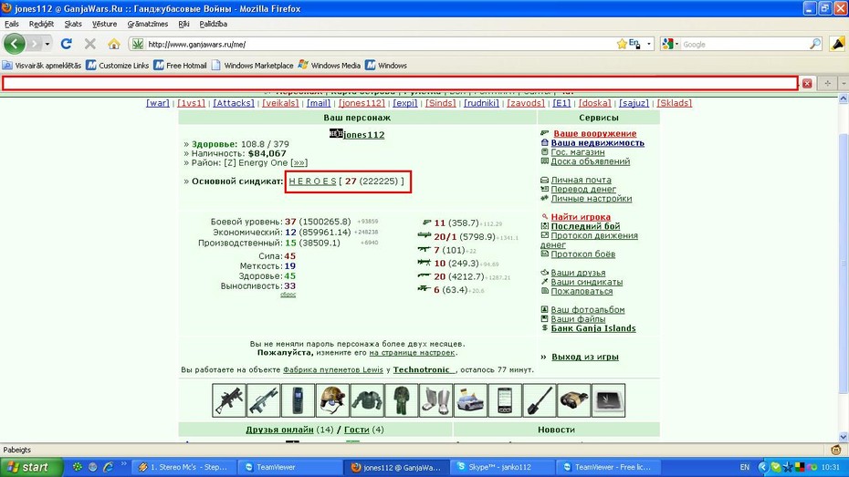Screen dimensions: 849x477
Task: Go back with browser back arrow
Action: pyautogui.click(x=15, y=44)
